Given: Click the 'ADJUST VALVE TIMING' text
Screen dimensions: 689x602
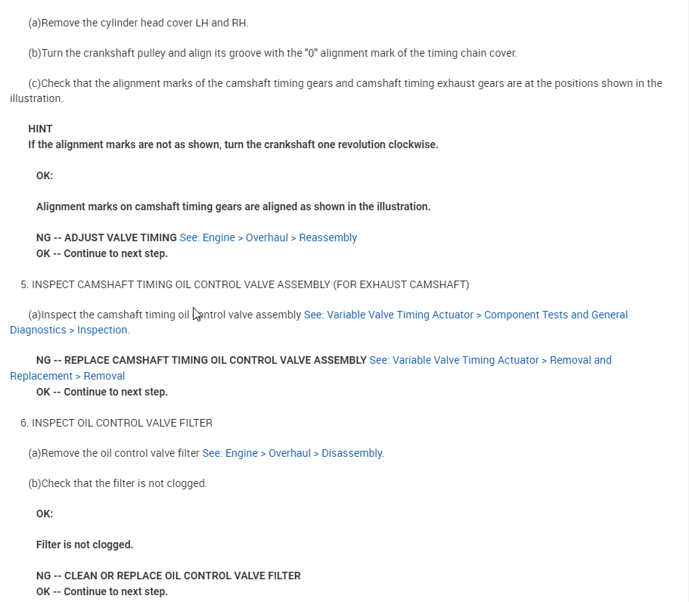Looking at the screenshot, I should tap(120, 237).
